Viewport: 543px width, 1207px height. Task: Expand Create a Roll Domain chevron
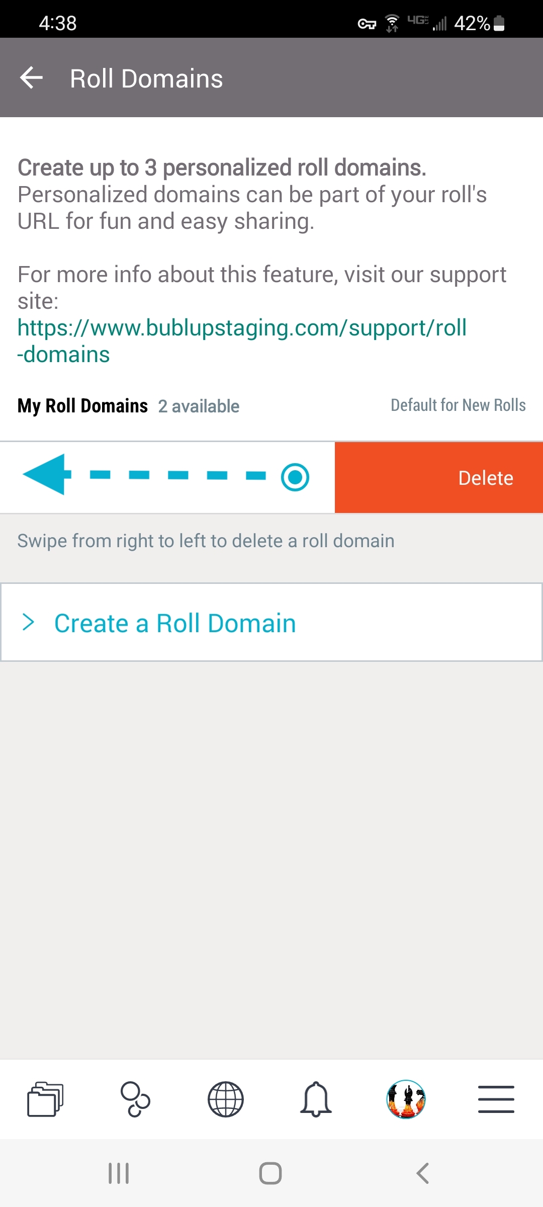(x=29, y=622)
